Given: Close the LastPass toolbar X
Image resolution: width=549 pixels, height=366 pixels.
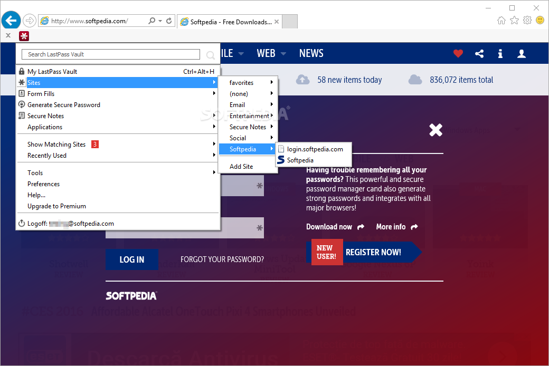Looking at the screenshot, I should click(8, 35).
